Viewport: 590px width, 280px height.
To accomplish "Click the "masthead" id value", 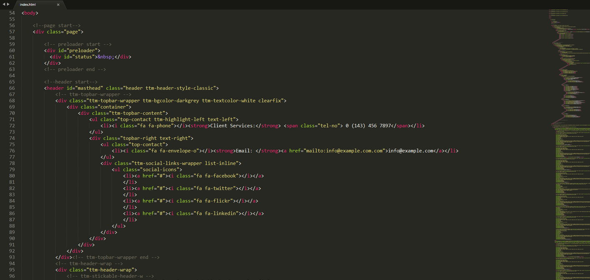I will (89, 88).
